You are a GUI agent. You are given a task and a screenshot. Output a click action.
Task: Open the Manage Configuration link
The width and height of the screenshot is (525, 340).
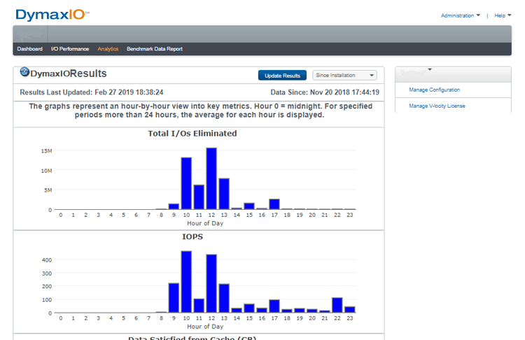(x=434, y=90)
